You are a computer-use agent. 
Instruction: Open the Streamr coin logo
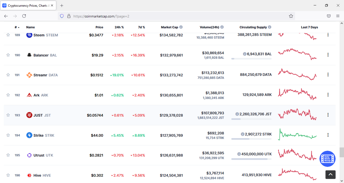pyautogui.click(x=29, y=75)
